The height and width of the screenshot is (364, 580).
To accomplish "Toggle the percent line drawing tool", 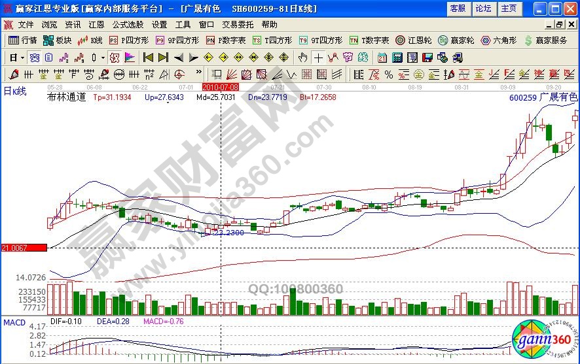I will pyautogui.click(x=388, y=73).
